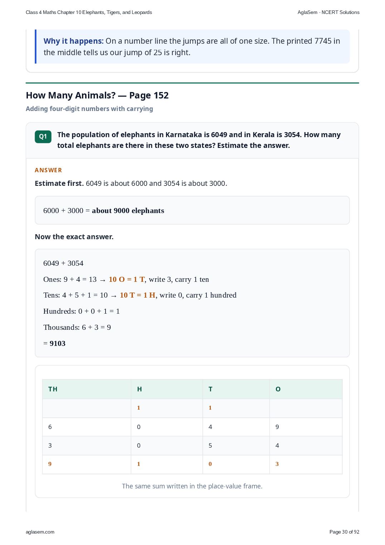Click the green Q1 question badge

pos(43,136)
